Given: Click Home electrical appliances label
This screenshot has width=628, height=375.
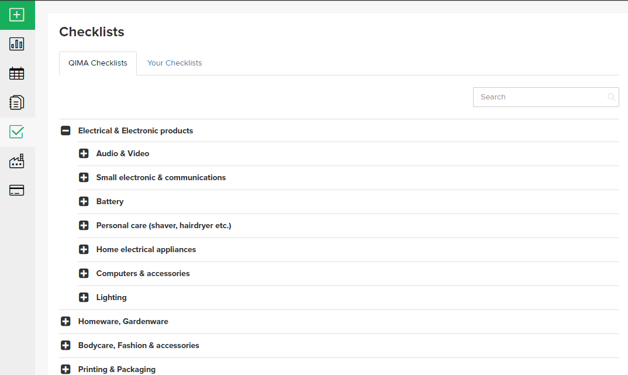Looking at the screenshot, I should (x=146, y=250).
